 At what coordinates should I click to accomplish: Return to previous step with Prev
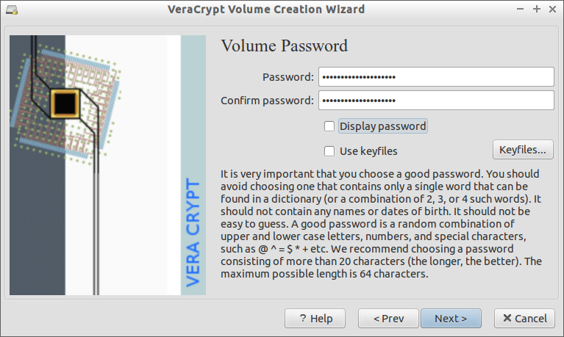tap(388, 319)
